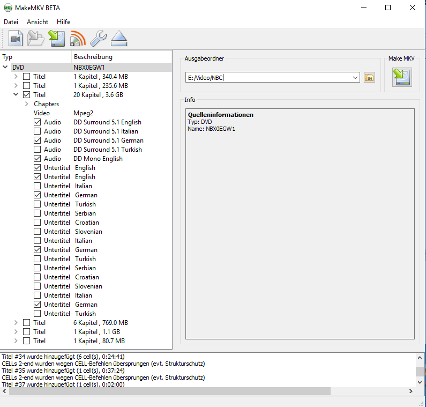Click the log horizontal scrollbar thumb
Image resolution: width=426 pixels, height=407 pixels.
(x=170, y=391)
